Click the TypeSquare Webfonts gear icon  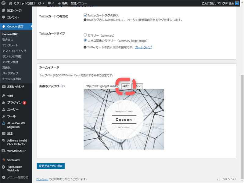click(4, 167)
